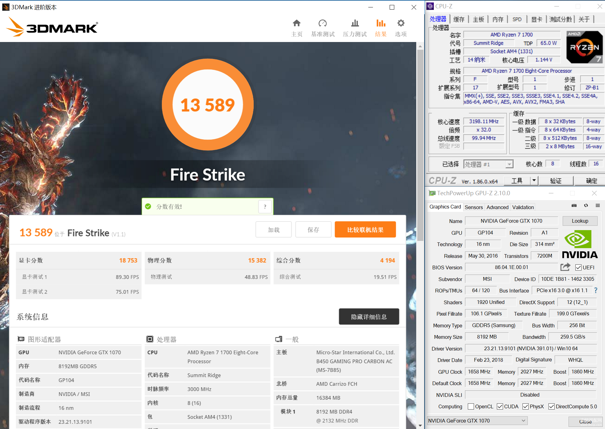Viewport: 605px width, 429px height.
Task: Switch to the GPU-Z Sensors tab
Action: [x=474, y=207]
